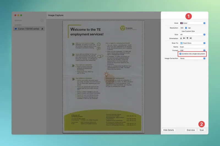The image size is (220, 146).
Task: Enable the Use Custom Size checkbox
Action: pyautogui.click(x=181, y=31)
